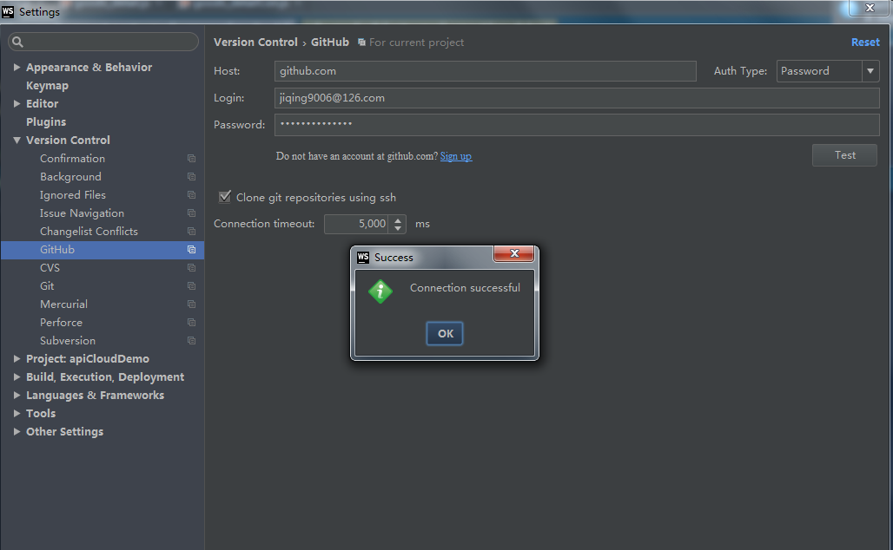Open Plugins settings
This screenshot has width=893, height=550.
pyautogui.click(x=46, y=121)
